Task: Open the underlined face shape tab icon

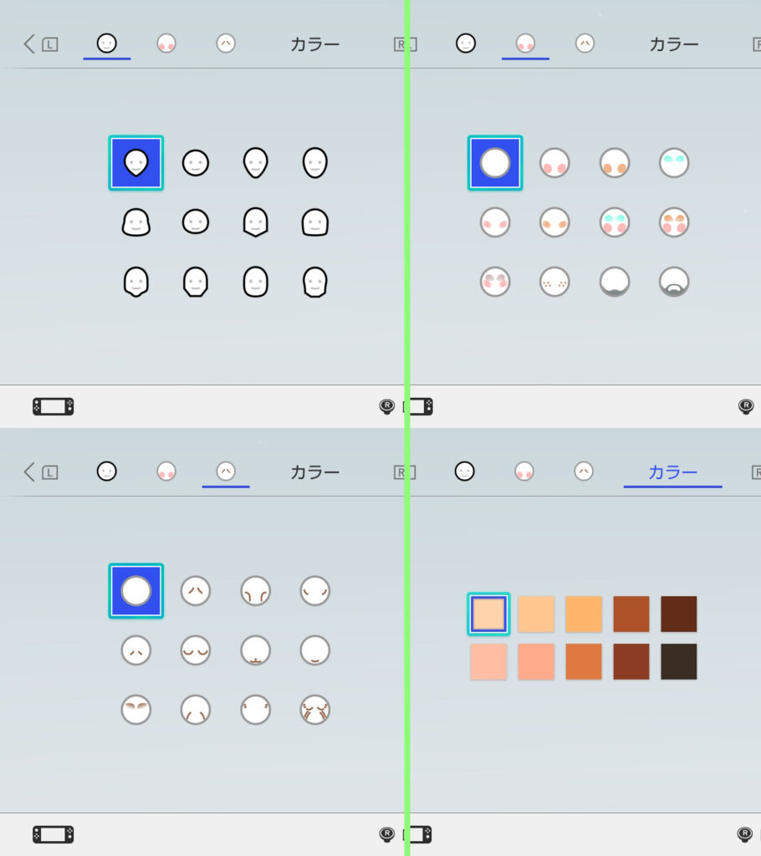Action: coord(106,43)
